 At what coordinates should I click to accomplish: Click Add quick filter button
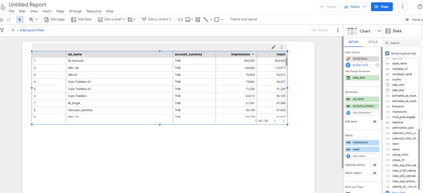(x=29, y=30)
